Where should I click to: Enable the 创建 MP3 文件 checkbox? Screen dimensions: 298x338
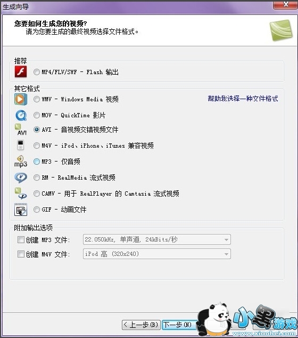tap(21, 239)
